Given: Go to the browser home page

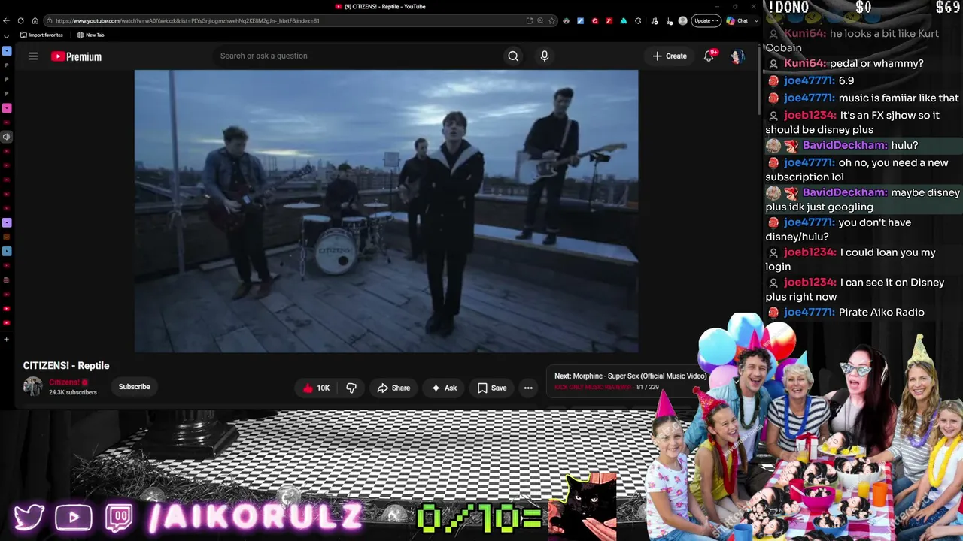Looking at the screenshot, I should 35,21.
